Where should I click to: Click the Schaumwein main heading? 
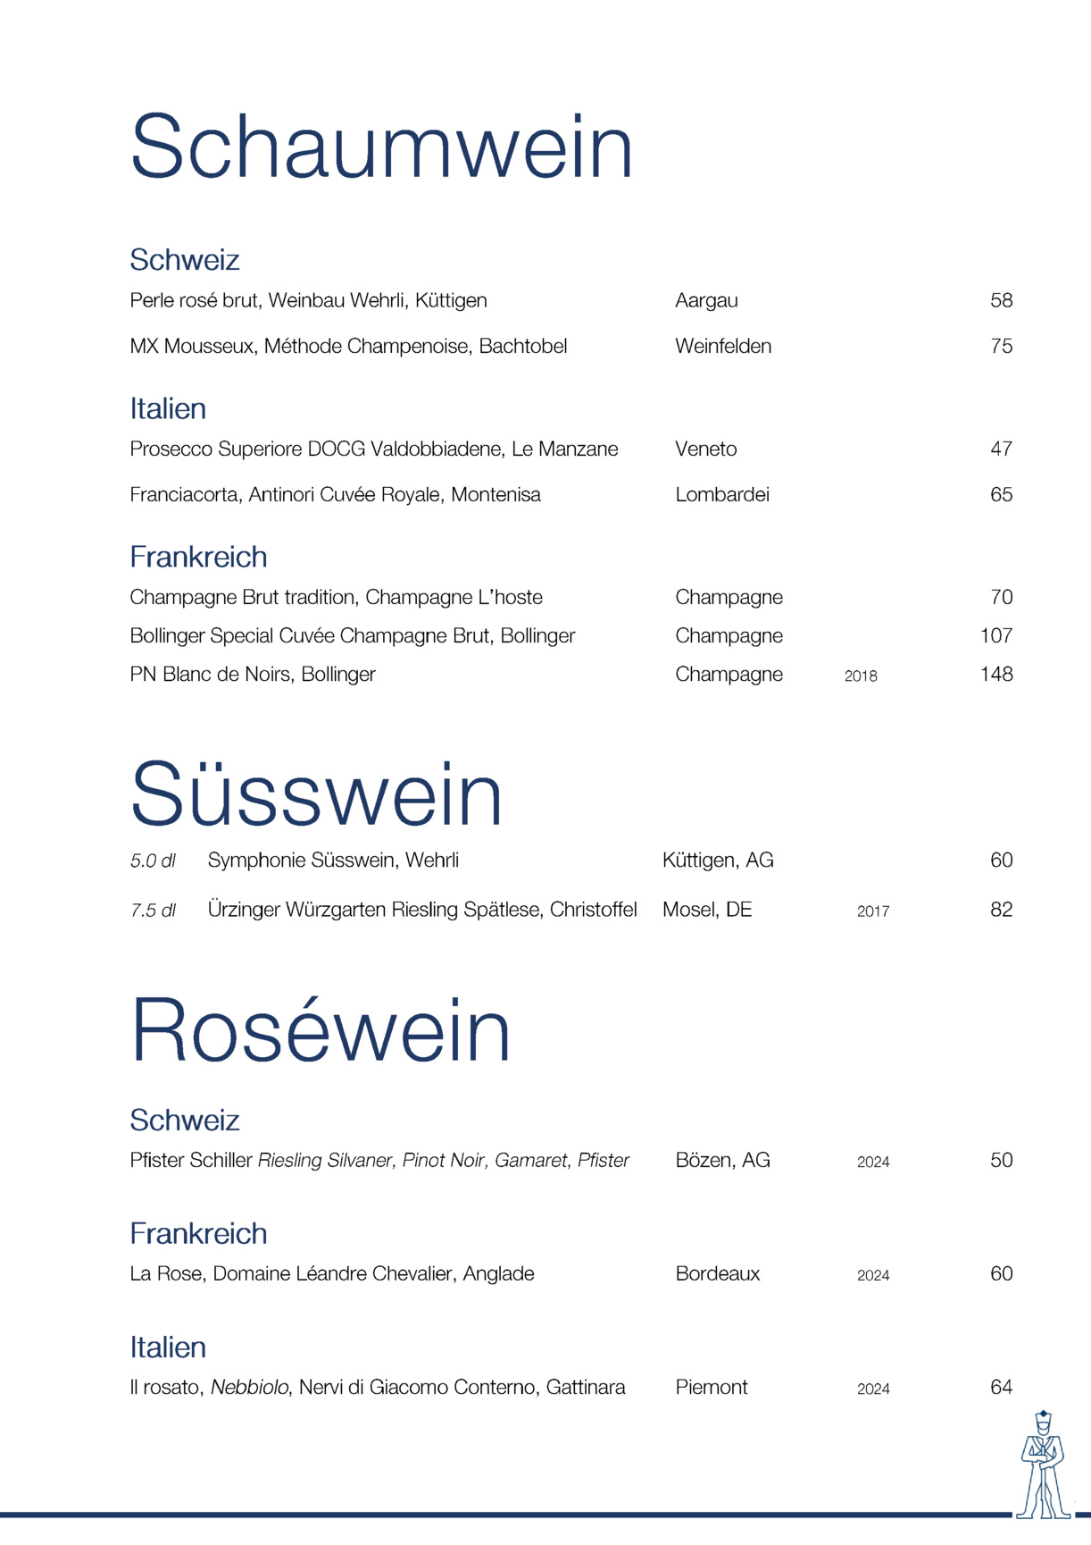pos(381,147)
